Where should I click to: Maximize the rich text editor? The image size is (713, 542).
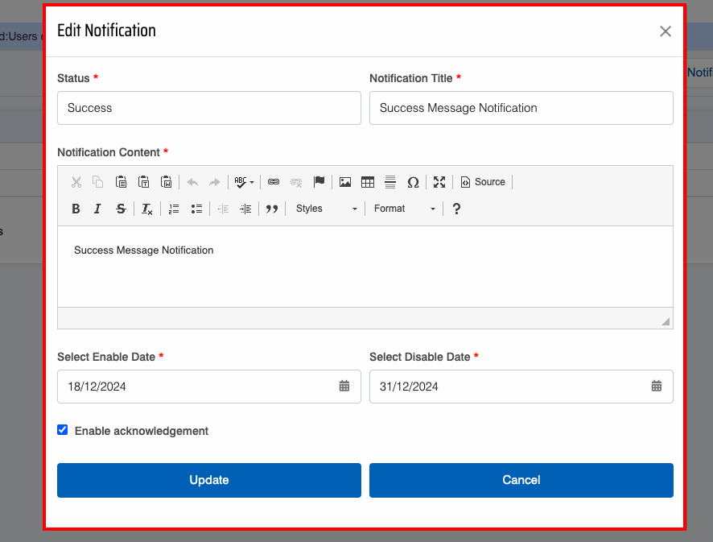[439, 182]
